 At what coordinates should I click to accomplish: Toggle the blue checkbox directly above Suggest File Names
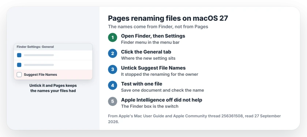(19, 65)
